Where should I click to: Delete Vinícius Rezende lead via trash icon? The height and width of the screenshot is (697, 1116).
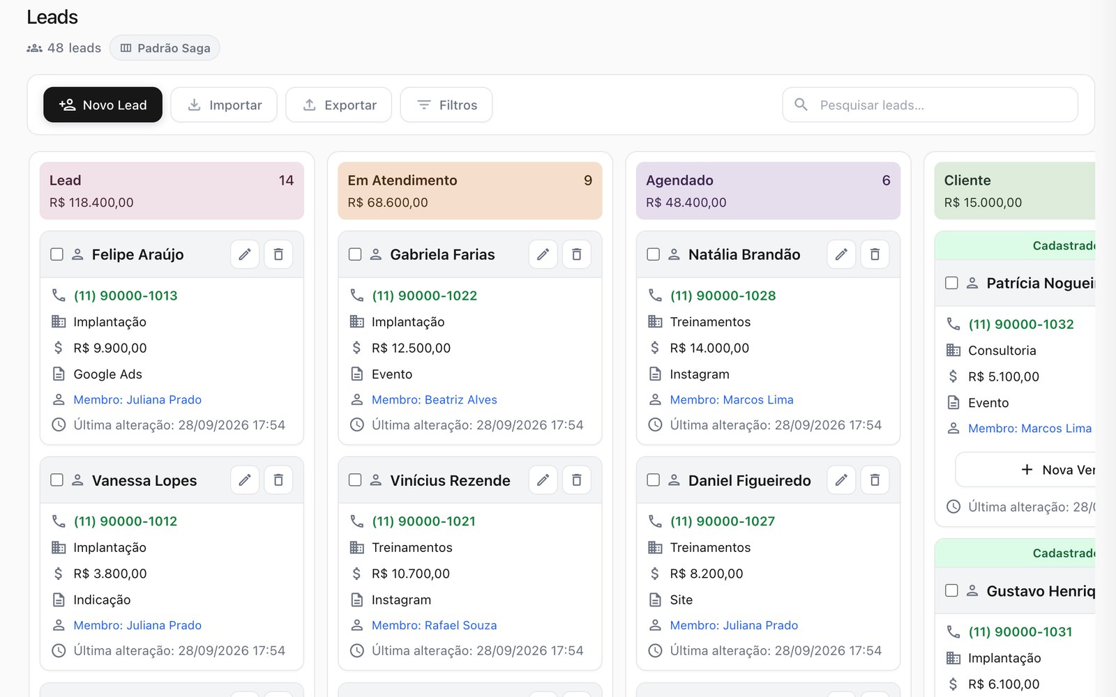click(577, 480)
